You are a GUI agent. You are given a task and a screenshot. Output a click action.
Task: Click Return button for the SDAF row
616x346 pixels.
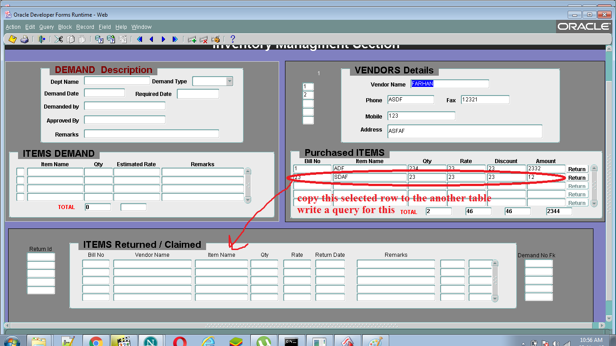[x=577, y=178]
